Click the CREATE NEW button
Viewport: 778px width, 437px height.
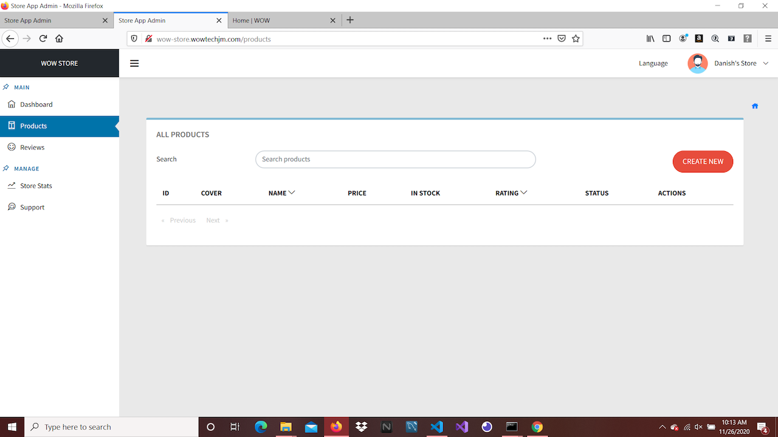[x=703, y=161]
